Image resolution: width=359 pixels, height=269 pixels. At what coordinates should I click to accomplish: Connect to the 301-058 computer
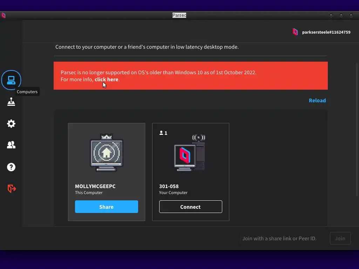coord(190,207)
